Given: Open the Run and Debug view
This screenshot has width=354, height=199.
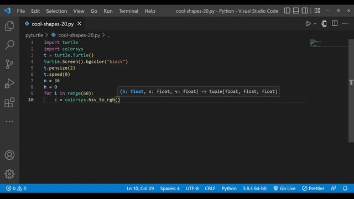Looking at the screenshot, I should (9, 83).
